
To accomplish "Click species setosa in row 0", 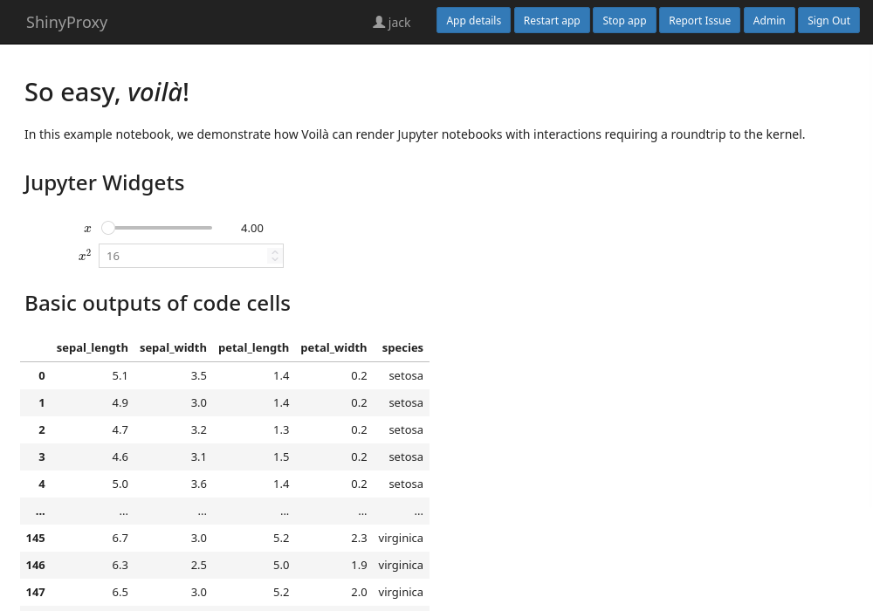I will click(406, 375).
